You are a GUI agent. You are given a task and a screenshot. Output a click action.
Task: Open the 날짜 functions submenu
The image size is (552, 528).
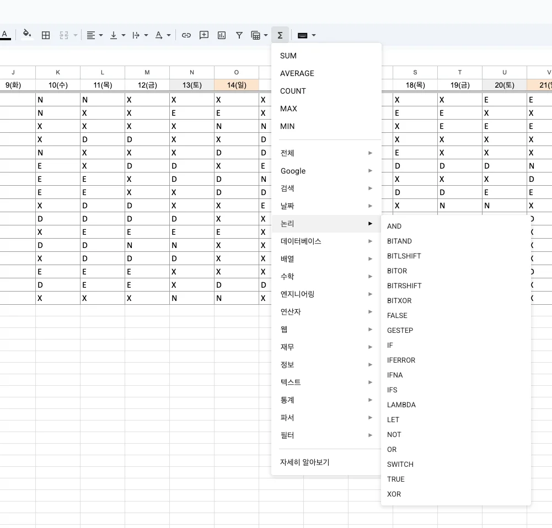(326, 206)
